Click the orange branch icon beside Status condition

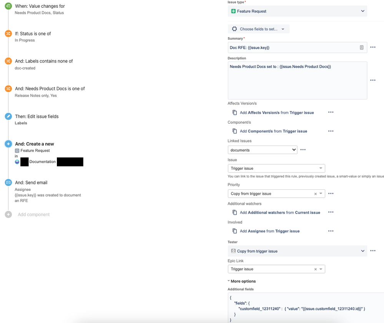click(x=8, y=33)
